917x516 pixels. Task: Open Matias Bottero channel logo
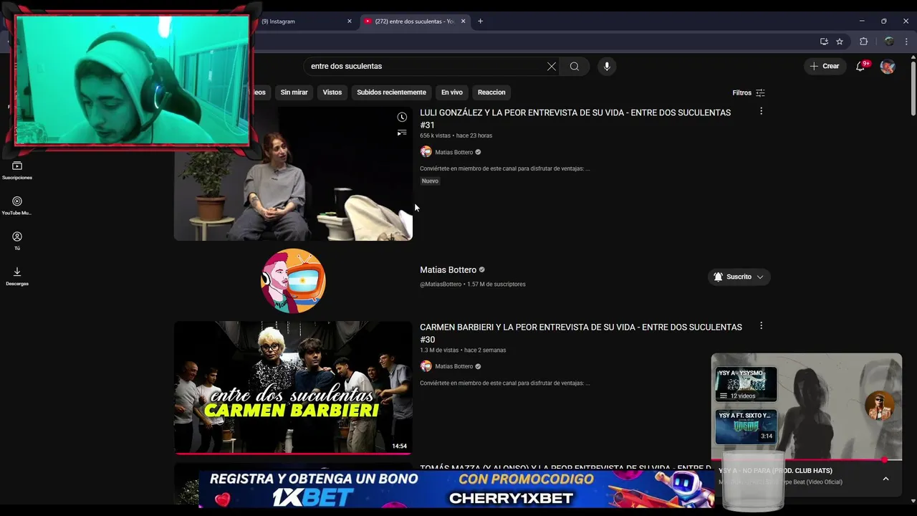pyautogui.click(x=293, y=281)
